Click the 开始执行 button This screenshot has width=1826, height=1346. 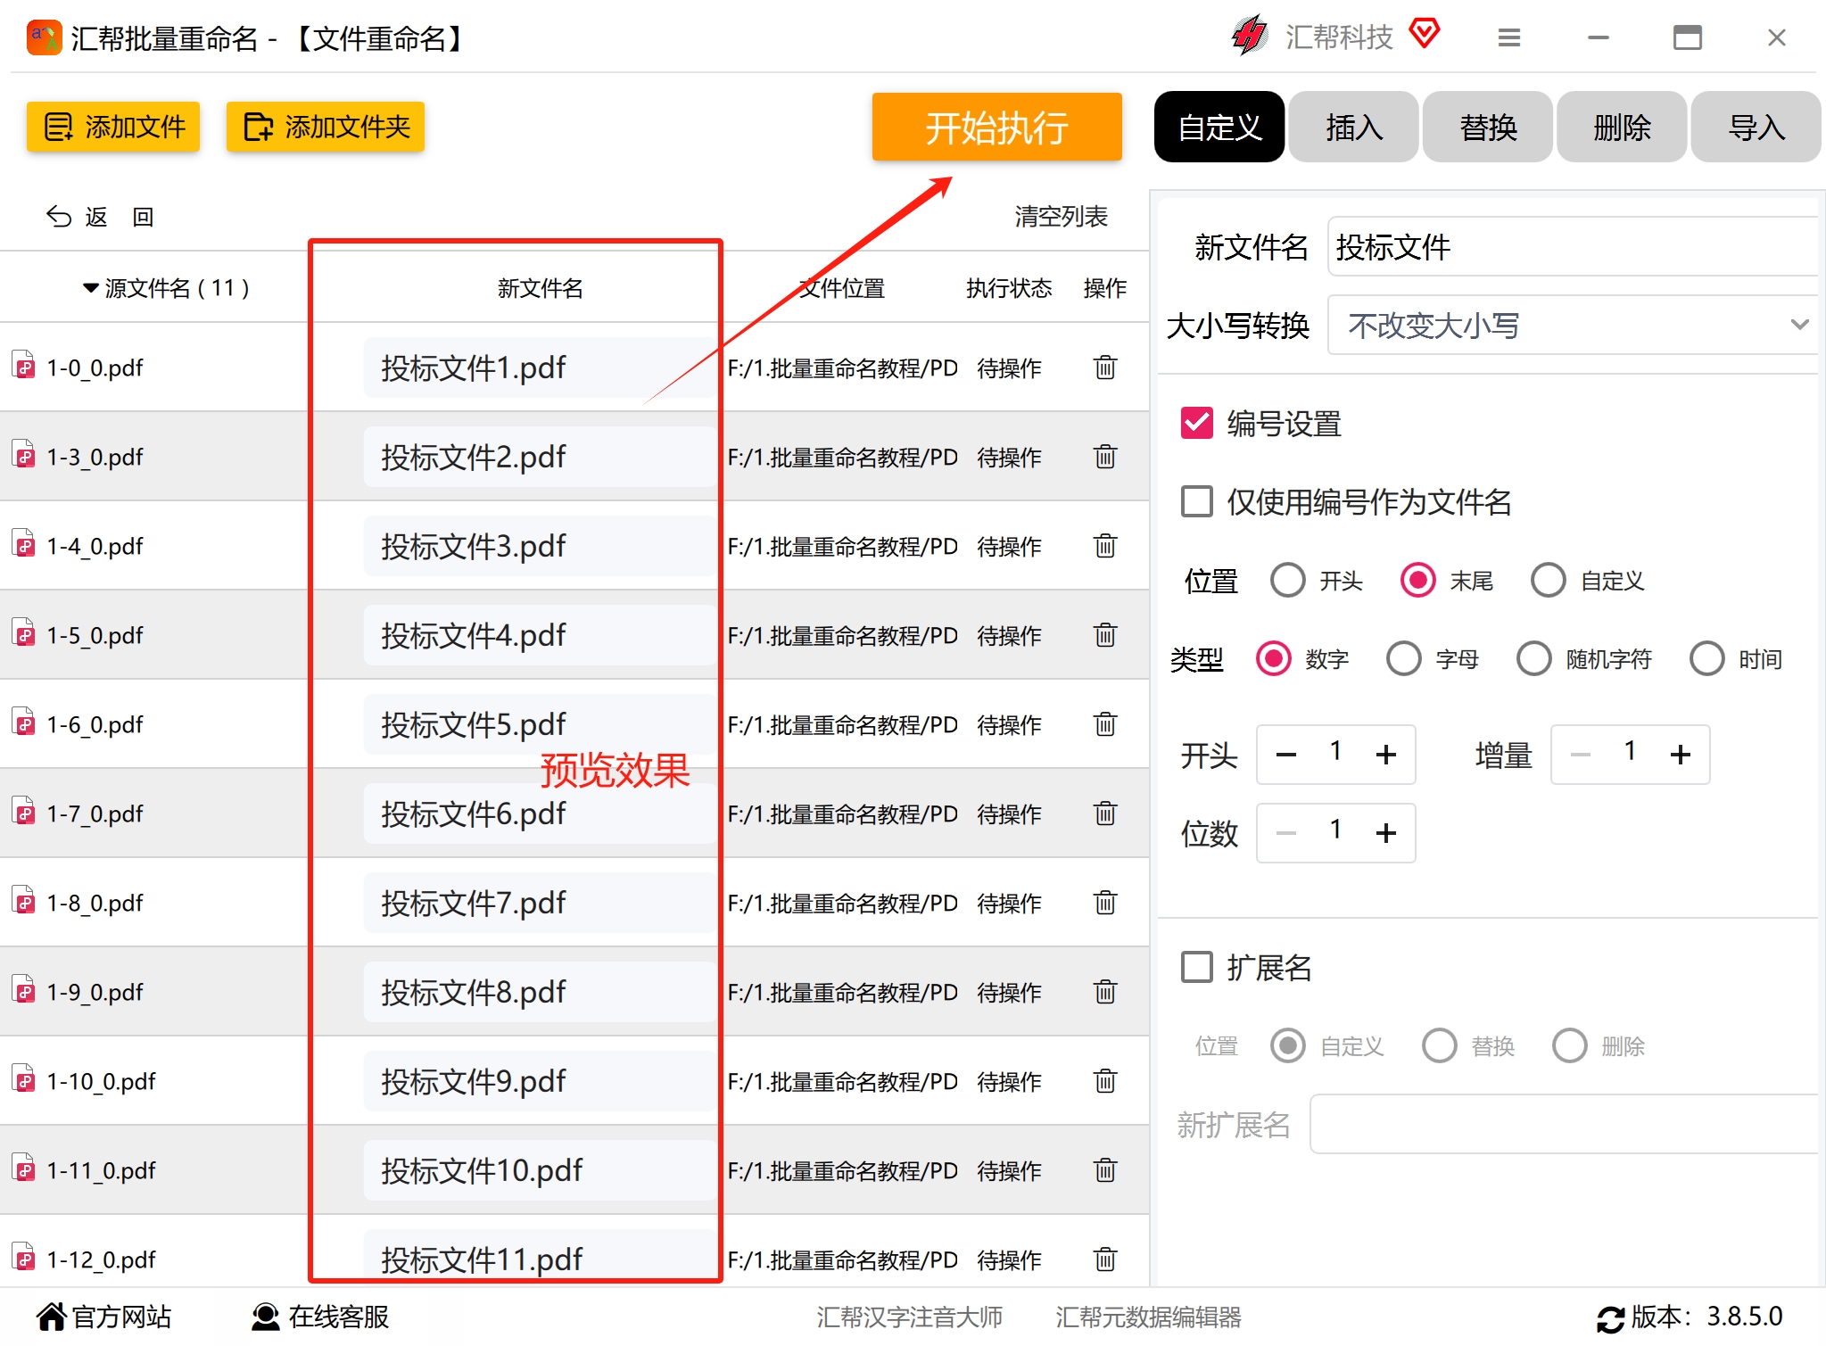[x=996, y=127]
